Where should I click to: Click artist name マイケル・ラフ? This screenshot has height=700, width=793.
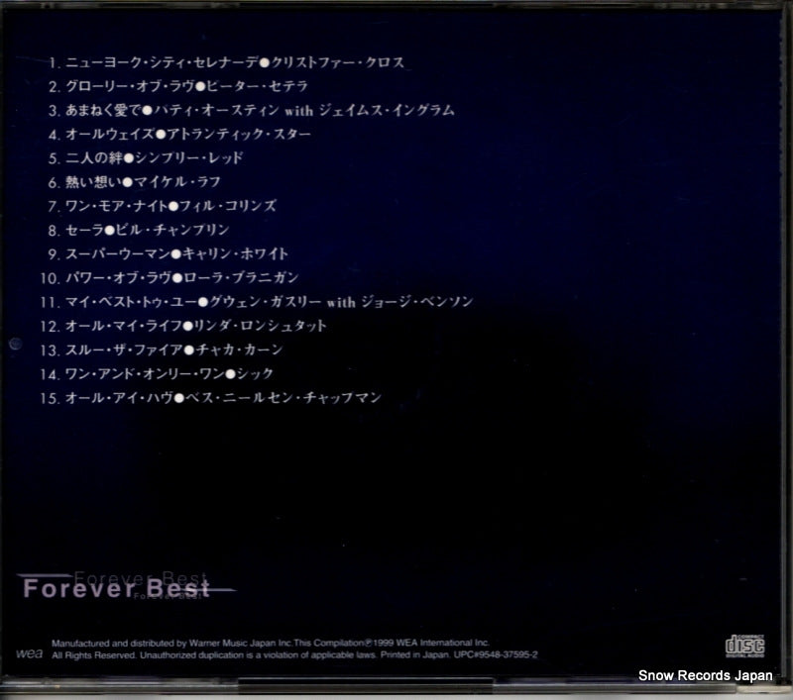(177, 182)
